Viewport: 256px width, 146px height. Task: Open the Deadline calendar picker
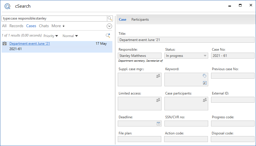[x=158, y=124]
